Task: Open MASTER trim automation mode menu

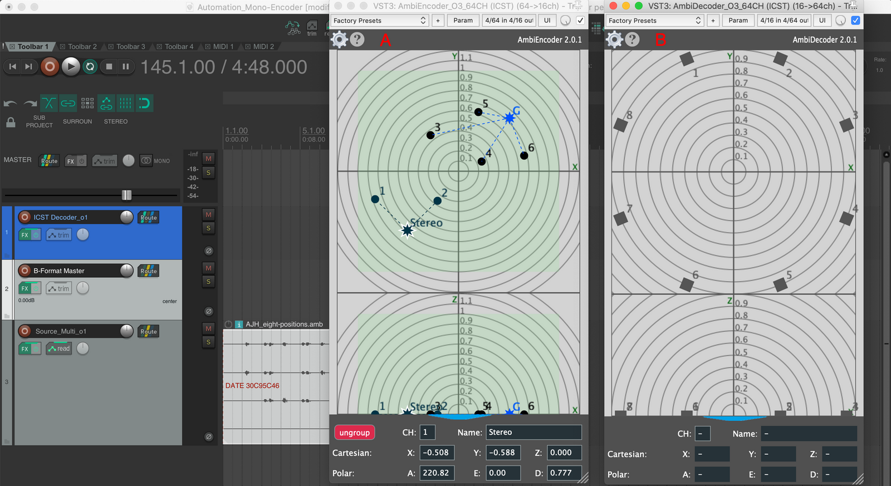Action: tap(105, 161)
